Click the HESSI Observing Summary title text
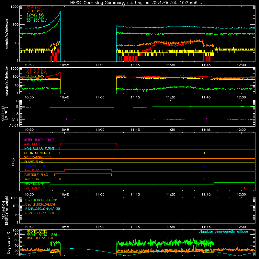This screenshot has width=259, height=259. click(137, 3)
